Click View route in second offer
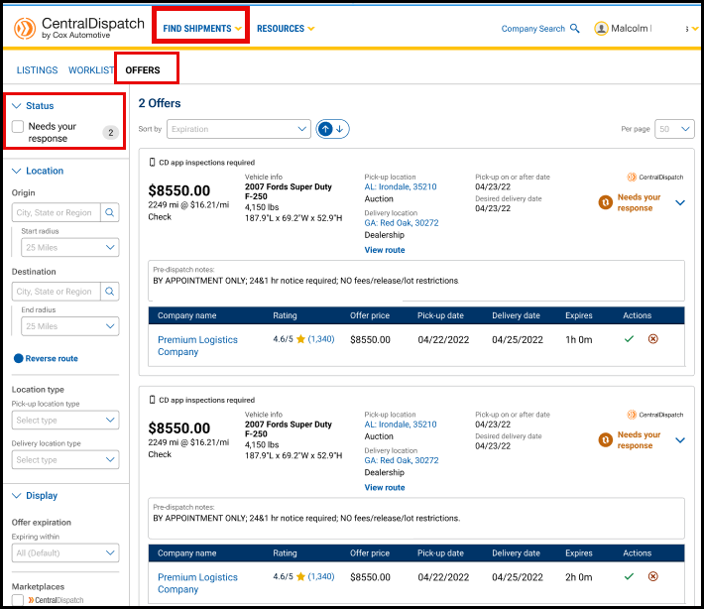Viewport: 704px width, 609px height. [x=385, y=488]
